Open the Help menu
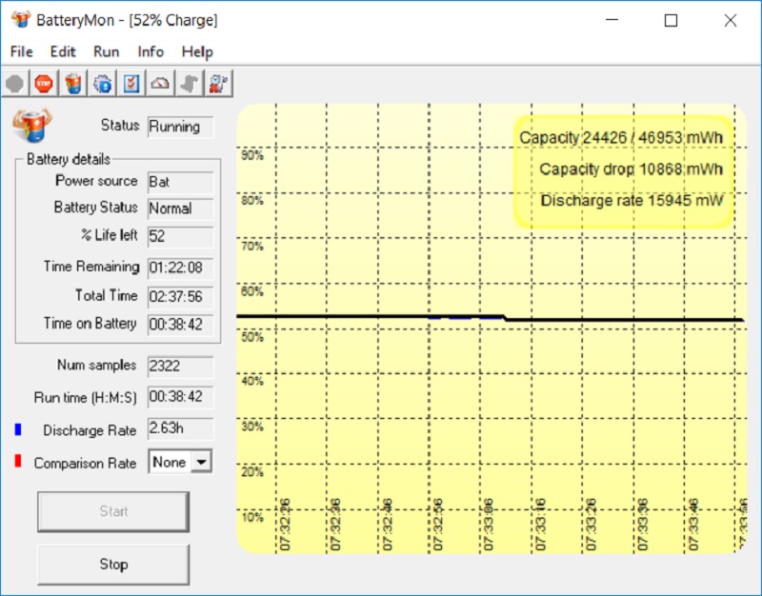The image size is (762, 596). [x=197, y=51]
